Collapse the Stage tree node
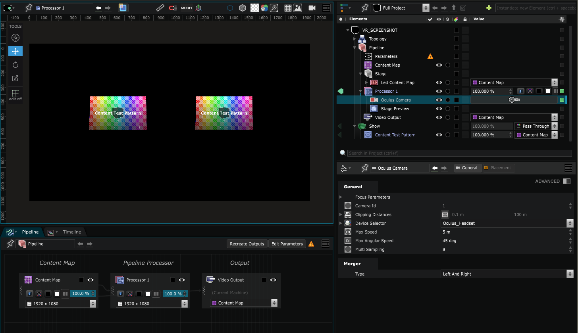Image resolution: width=578 pixels, height=333 pixels. coord(360,74)
